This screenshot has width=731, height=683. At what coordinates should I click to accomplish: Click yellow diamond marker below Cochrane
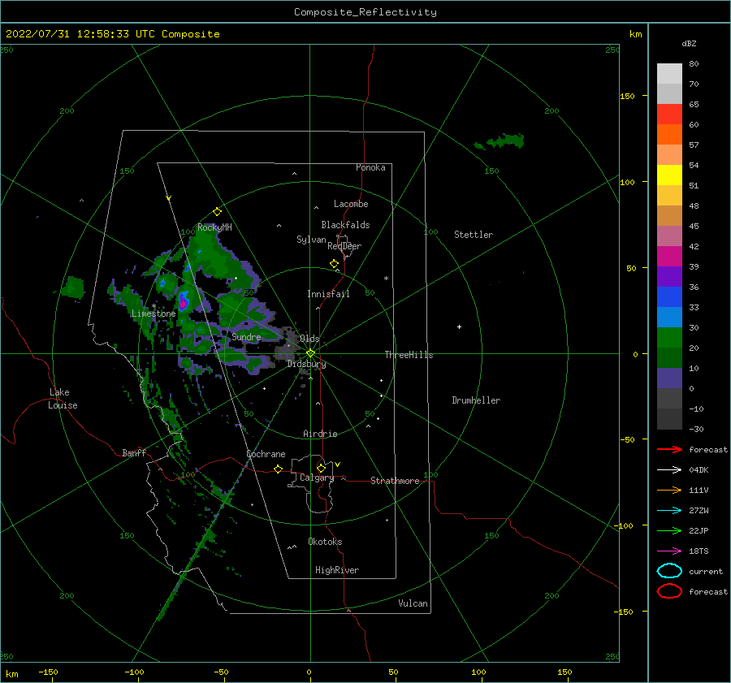pyautogui.click(x=278, y=469)
